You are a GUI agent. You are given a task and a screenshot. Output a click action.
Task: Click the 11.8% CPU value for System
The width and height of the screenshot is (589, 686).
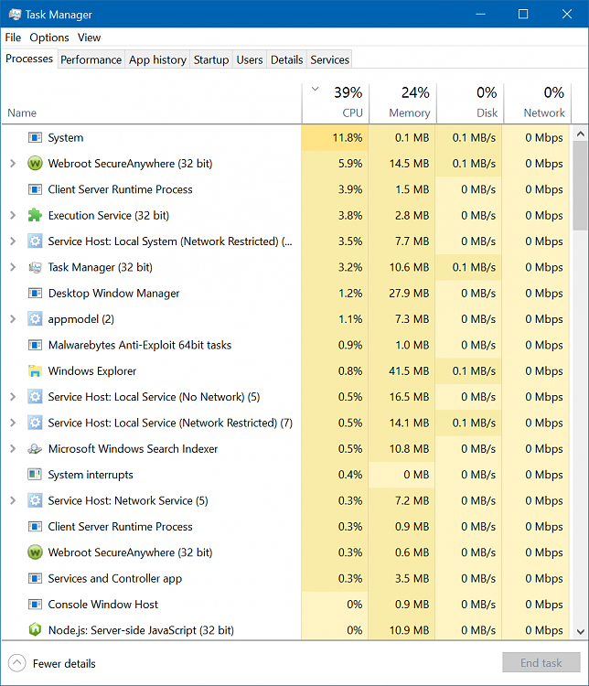pos(348,138)
